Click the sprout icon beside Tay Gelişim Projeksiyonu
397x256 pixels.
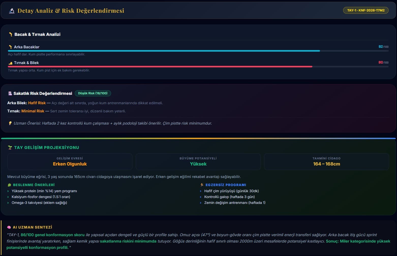[x=10, y=147]
